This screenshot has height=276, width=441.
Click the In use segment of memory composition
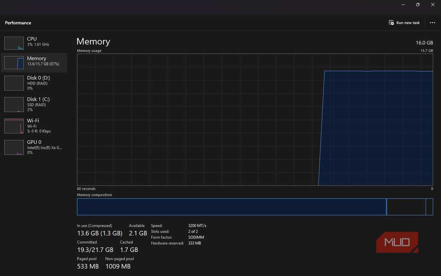click(232, 207)
